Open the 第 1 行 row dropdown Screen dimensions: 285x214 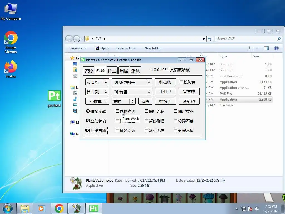click(97, 82)
